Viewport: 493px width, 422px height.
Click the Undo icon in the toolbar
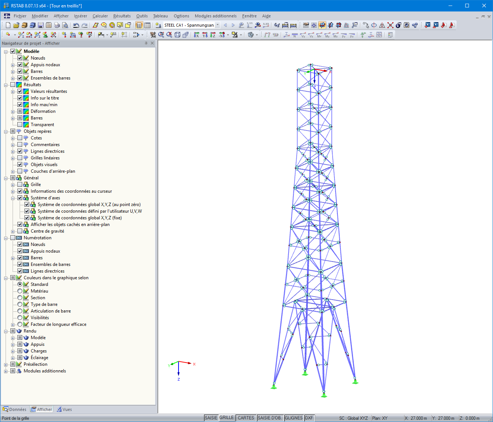tap(76, 25)
